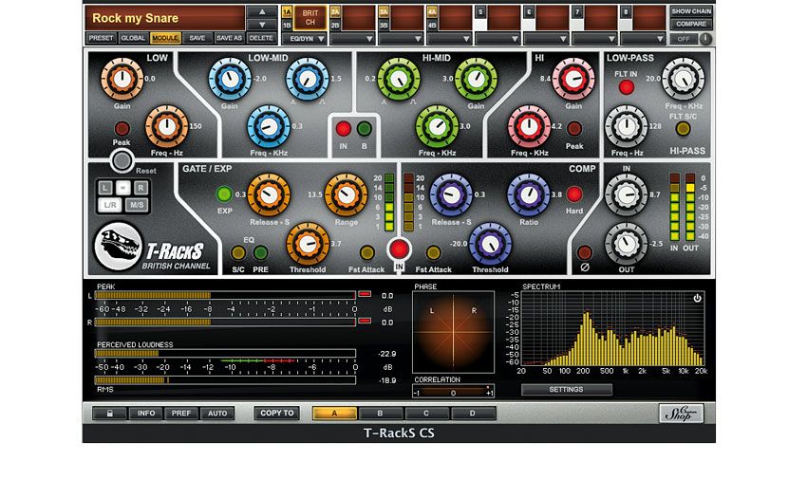Select the 1A chain slot
The width and height of the screenshot is (807, 479).
pos(287,11)
